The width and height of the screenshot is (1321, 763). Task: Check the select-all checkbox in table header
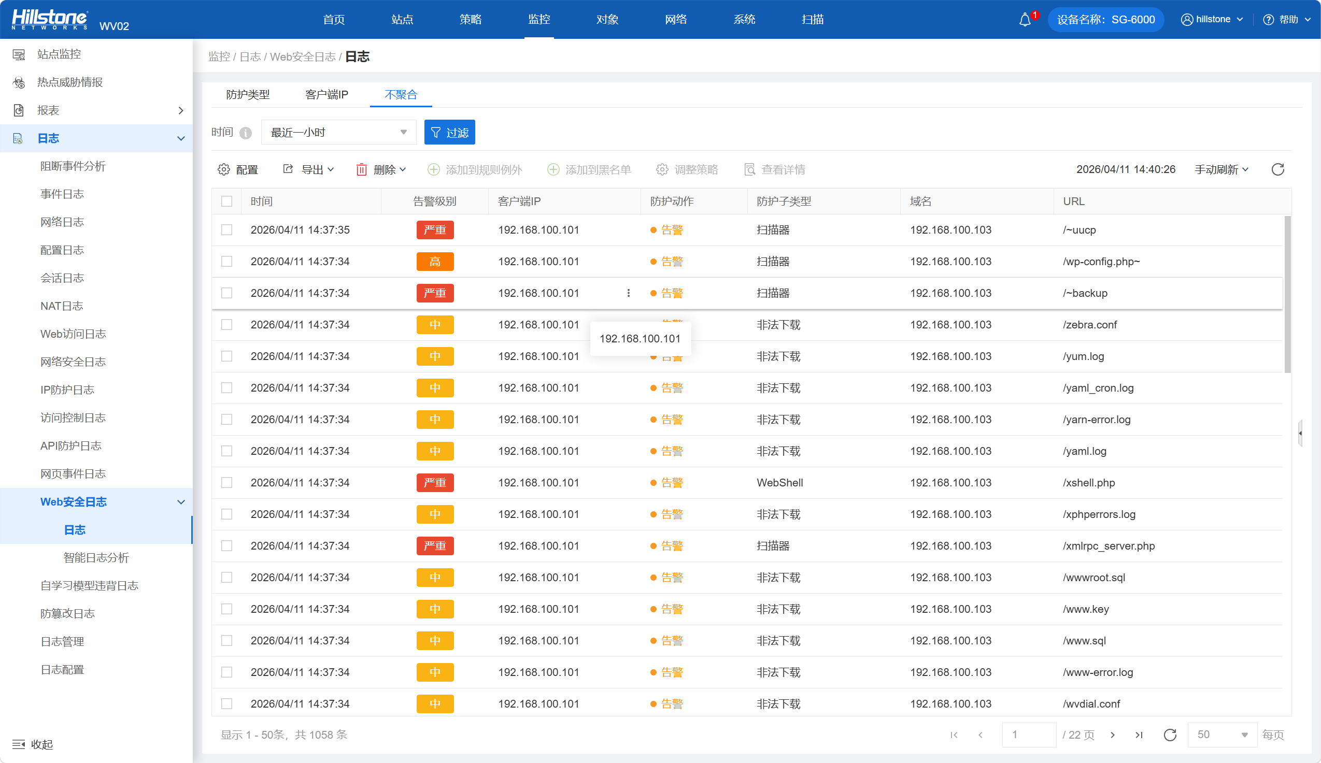pyautogui.click(x=226, y=201)
